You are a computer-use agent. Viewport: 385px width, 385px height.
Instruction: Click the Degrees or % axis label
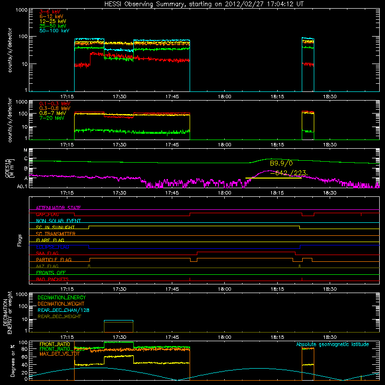coord(13,360)
